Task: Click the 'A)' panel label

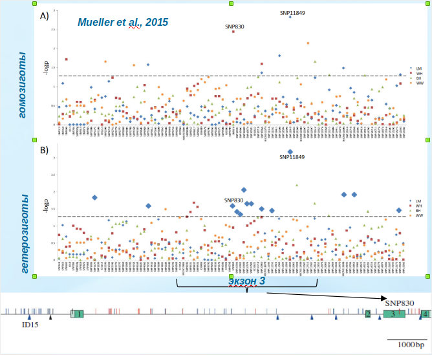Action: click(x=45, y=16)
